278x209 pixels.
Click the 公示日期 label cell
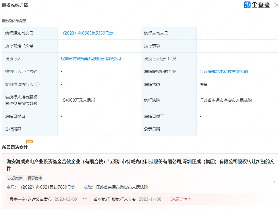(x=169, y=129)
